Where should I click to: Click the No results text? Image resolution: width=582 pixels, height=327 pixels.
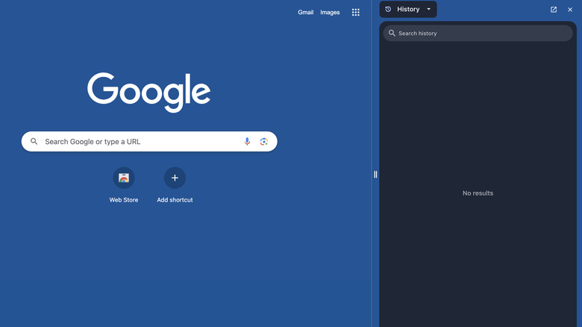pyautogui.click(x=478, y=193)
